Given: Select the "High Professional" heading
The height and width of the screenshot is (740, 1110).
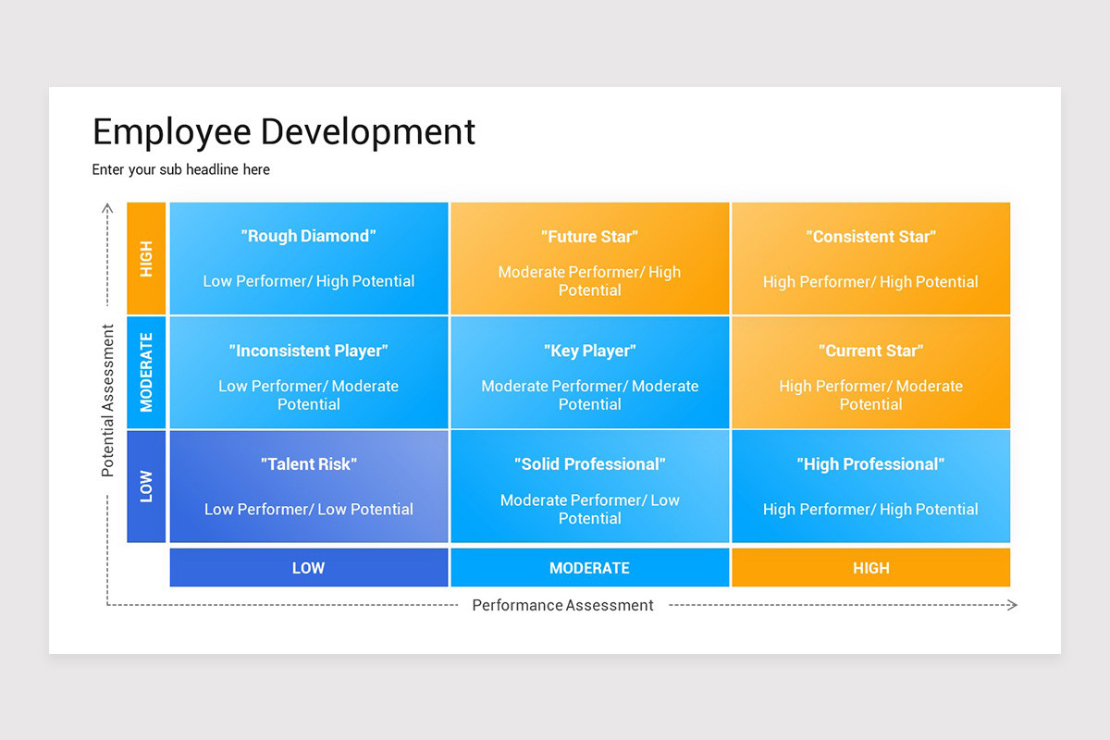Looking at the screenshot, I should point(870,464).
